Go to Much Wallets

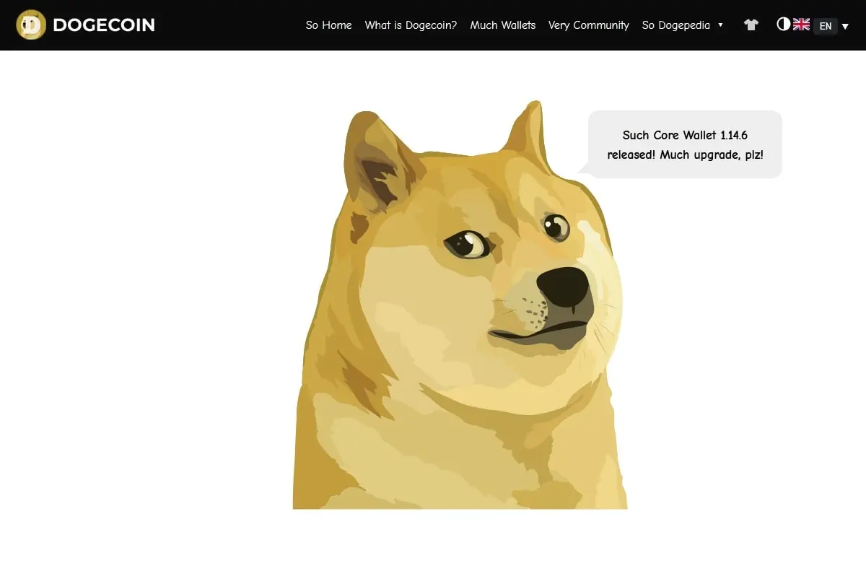click(503, 25)
